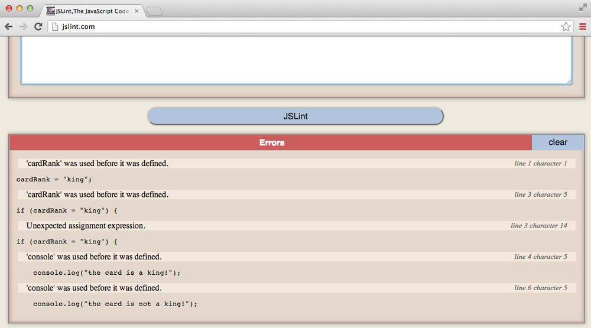Image resolution: width=591 pixels, height=328 pixels.
Task: Zoom the window with the green button
Action: tap(30, 8)
